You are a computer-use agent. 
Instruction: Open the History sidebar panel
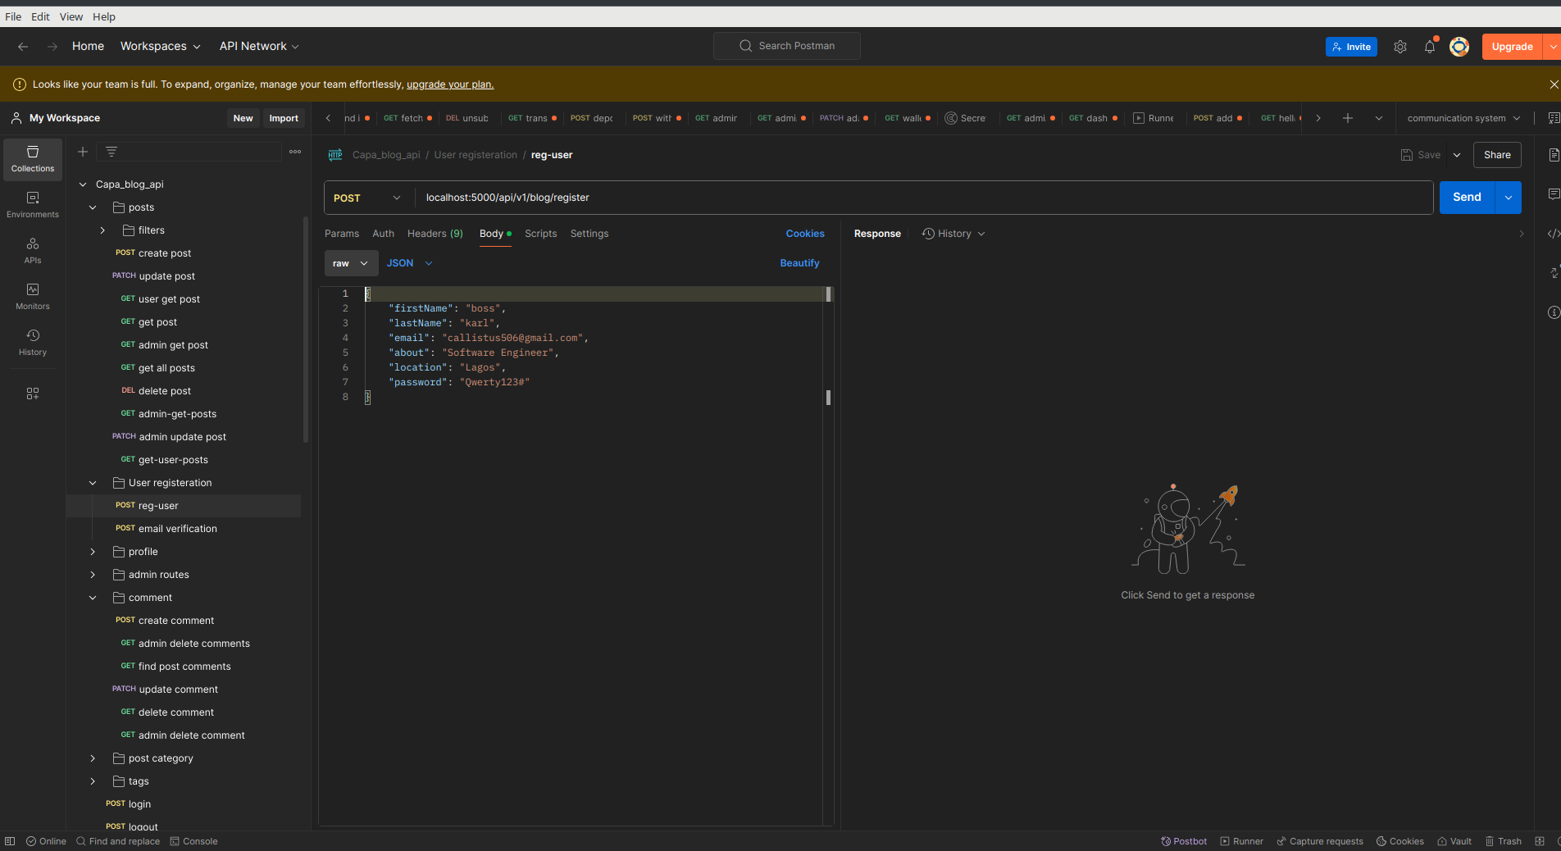pos(33,343)
